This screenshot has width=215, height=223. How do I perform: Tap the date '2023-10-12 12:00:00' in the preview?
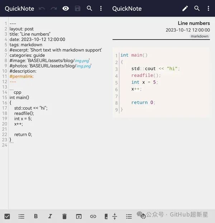point(188,30)
